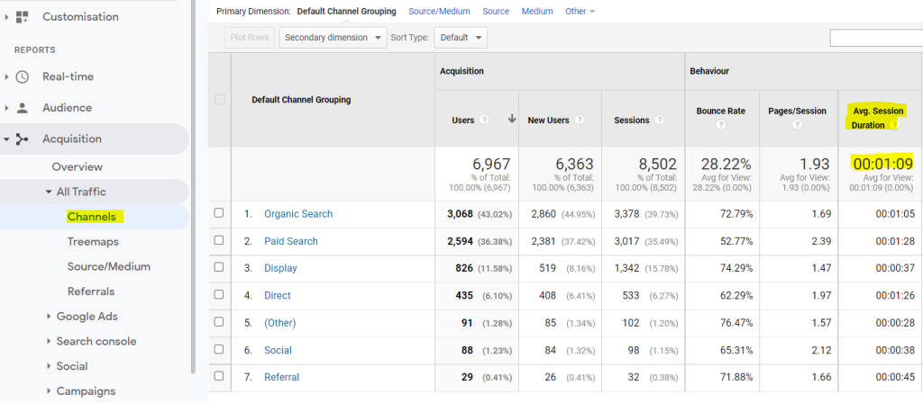
Task: Open Paid Search channel link
Action: 291,241
